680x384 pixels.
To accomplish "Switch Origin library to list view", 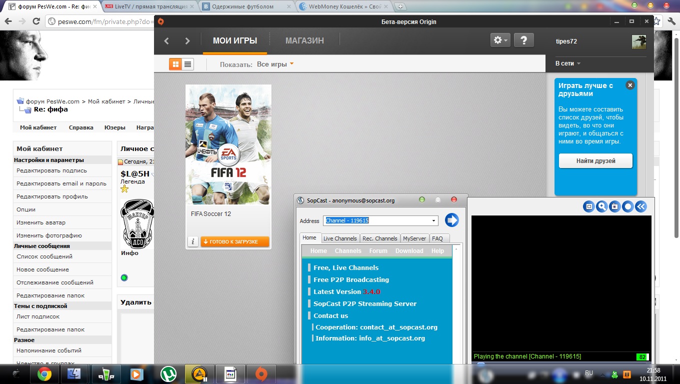I will pyautogui.click(x=187, y=64).
